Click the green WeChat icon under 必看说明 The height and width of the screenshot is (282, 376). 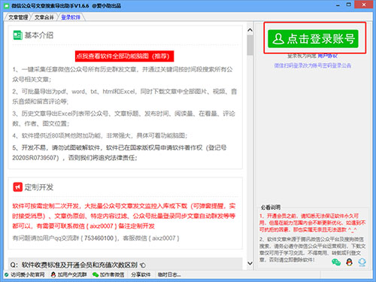(x=336, y=262)
